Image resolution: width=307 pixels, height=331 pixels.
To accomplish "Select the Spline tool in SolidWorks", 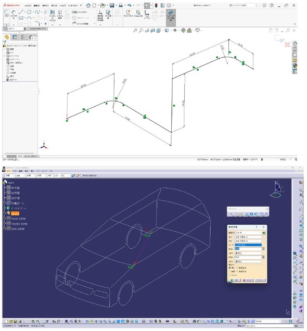I will pos(37,12).
